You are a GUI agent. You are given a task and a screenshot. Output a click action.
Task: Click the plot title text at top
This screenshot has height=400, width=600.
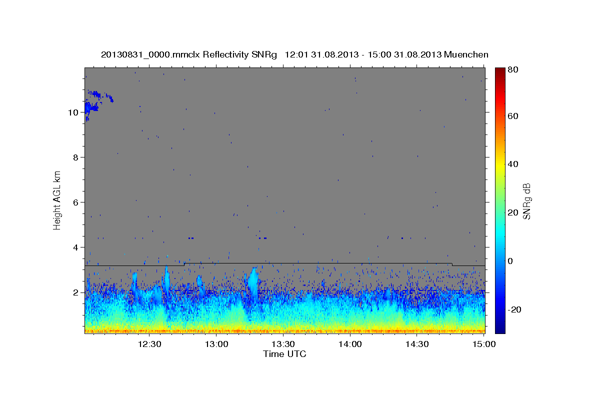click(x=294, y=54)
